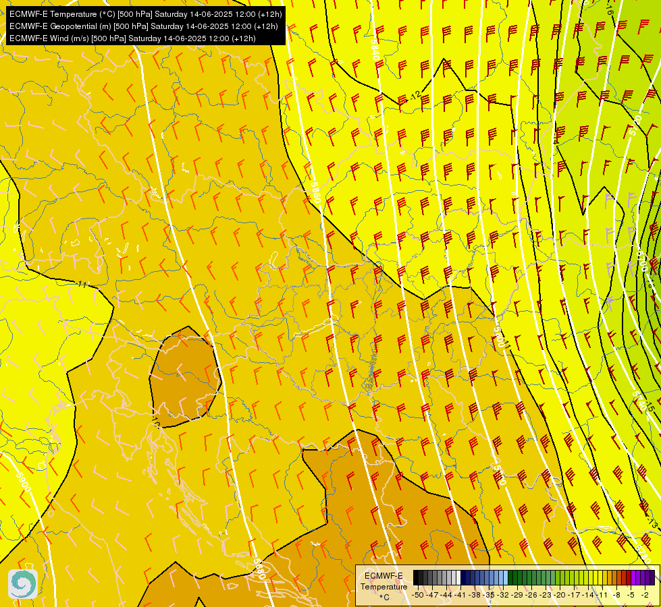The image size is (661, 607).
Task: Pick the dark navy swatch above the -41 tick
Action: pos(463,577)
